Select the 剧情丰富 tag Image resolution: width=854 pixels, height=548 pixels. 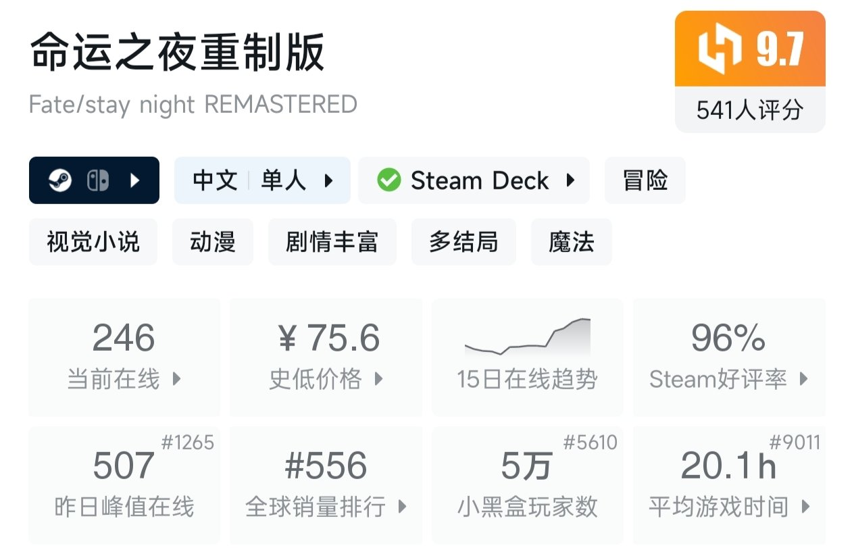click(x=332, y=241)
